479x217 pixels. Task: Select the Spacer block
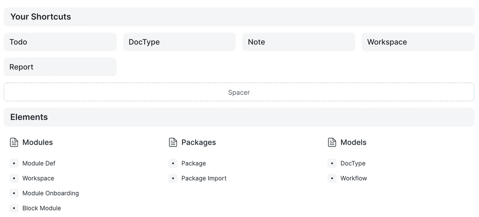(x=239, y=92)
